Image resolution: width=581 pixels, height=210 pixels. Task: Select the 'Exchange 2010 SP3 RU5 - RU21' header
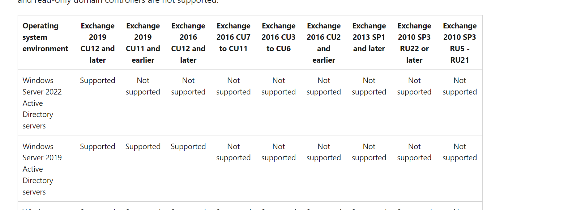[x=459, y=43]
